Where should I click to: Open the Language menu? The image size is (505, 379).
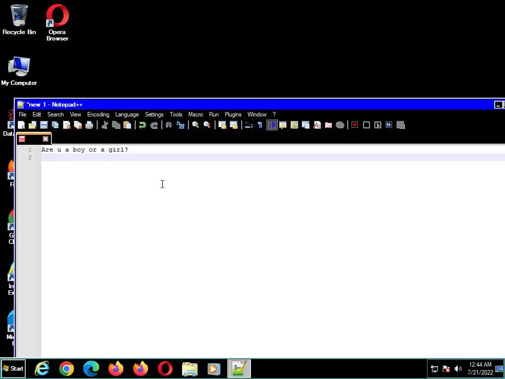(x=127, y=114)
